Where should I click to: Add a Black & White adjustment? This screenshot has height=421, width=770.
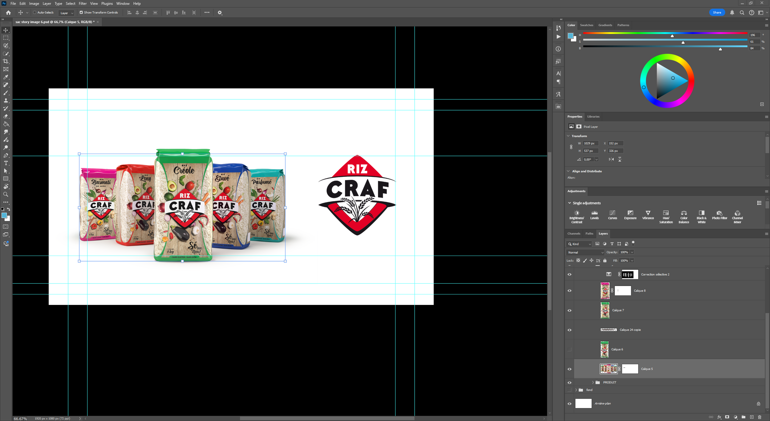[702, 217]
